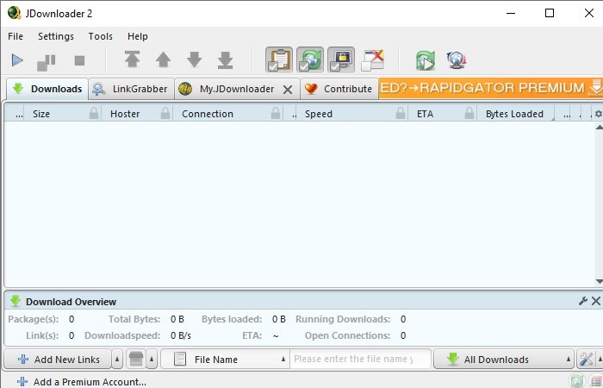Open Download Overview wrench settings
The height and width of the screenshot is (388, 603).
[583, 301]
